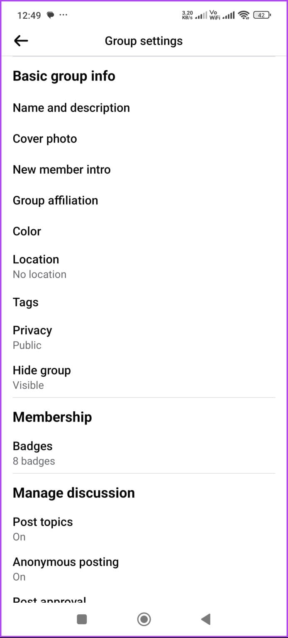Screen dimensions: 288x638
Task: Toggle Anonymous posting off
Action: [66, 567]
